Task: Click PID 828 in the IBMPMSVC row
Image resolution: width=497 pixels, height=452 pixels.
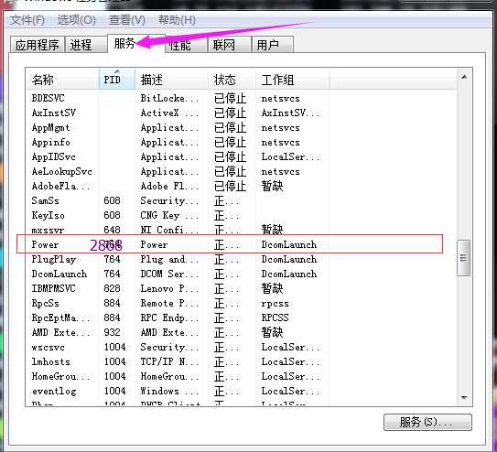Action: point(113,288)
